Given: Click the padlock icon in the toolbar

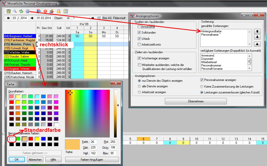Looking at the screenshot, I should pos(59,11).
